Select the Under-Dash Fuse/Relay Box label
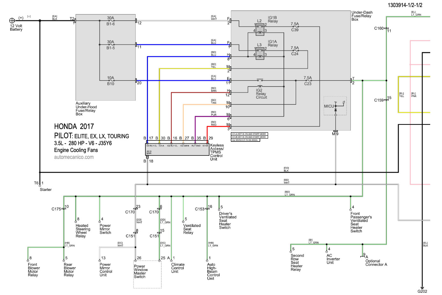 point(362,16)
